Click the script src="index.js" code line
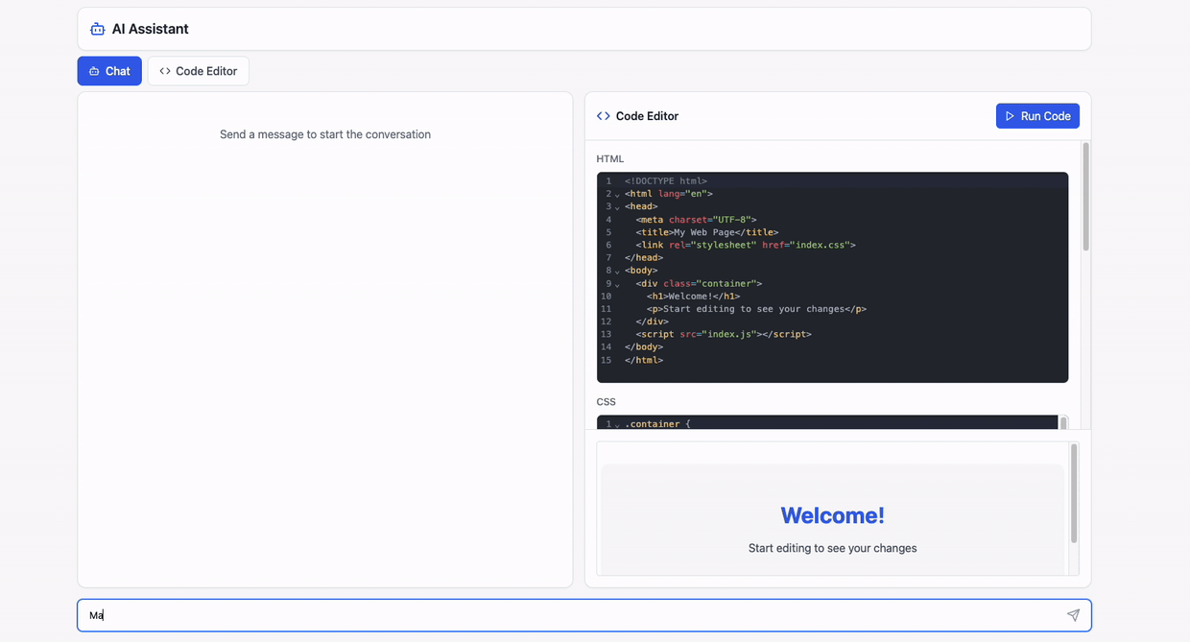This screenshot has height=642, width=1190. click(x=723, y=334)
